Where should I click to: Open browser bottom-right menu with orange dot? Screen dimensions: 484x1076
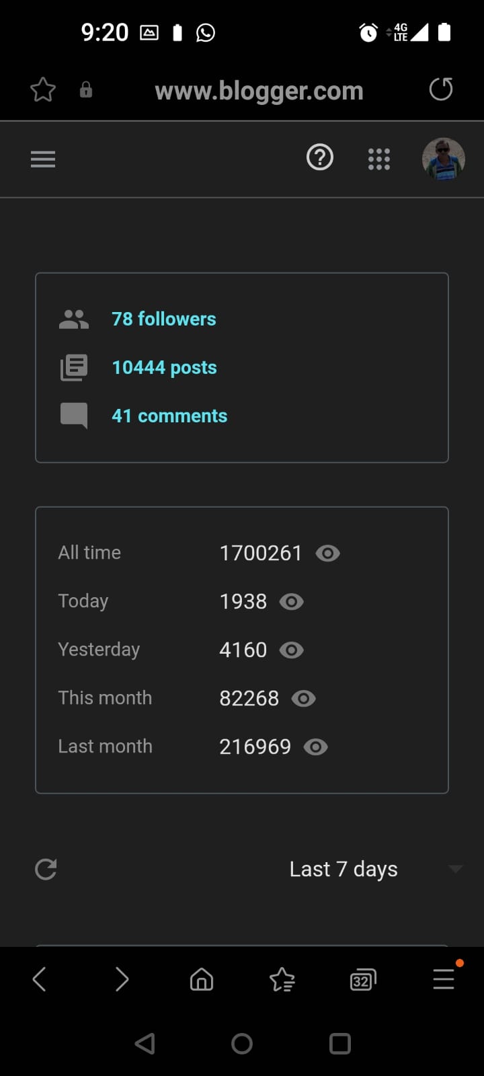(444, 978)
